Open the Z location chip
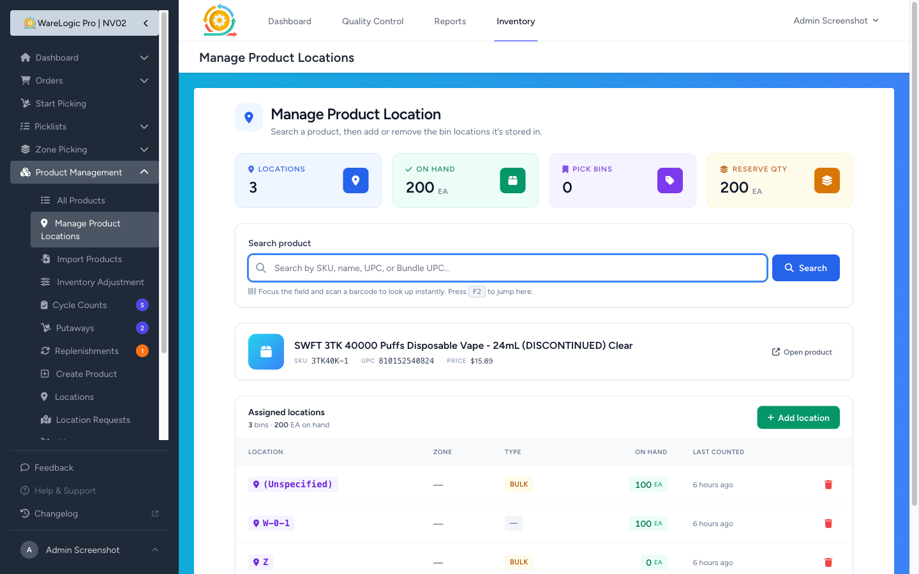 coord(261,563)
